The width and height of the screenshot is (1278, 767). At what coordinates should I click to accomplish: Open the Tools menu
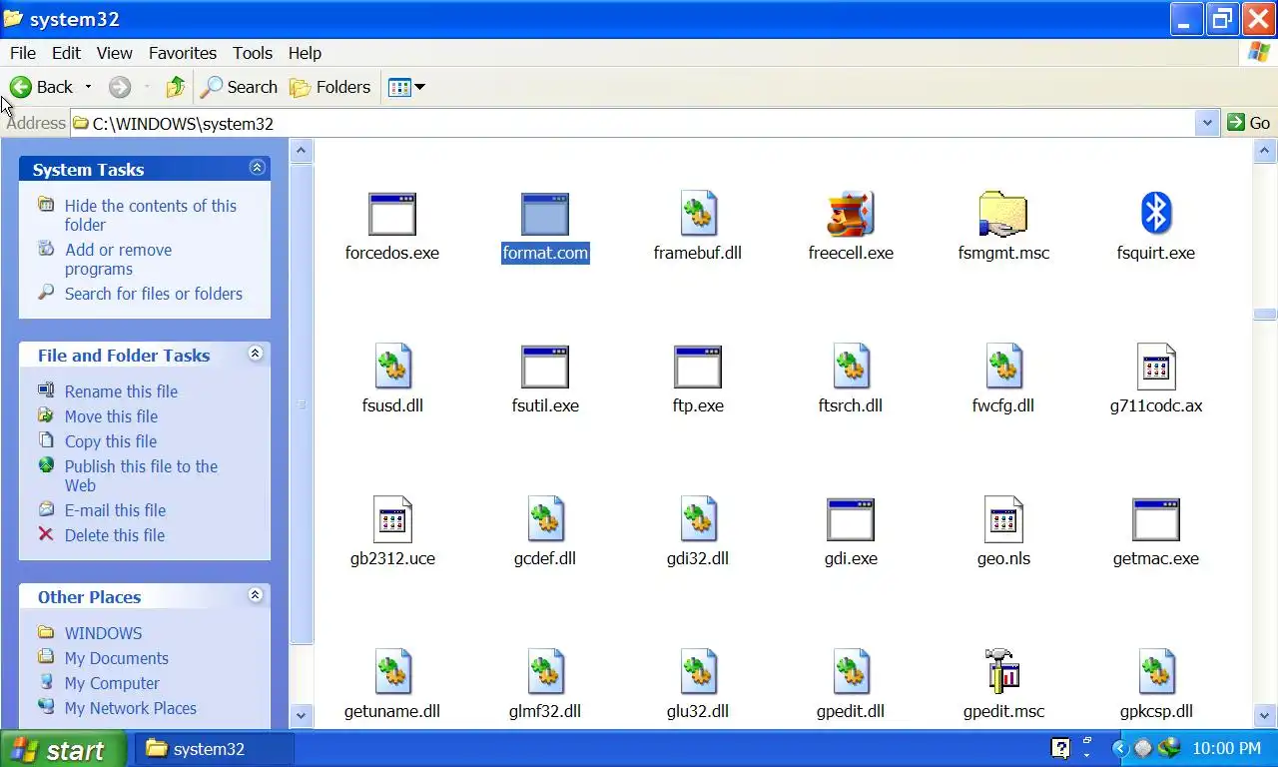click(253, 53)
